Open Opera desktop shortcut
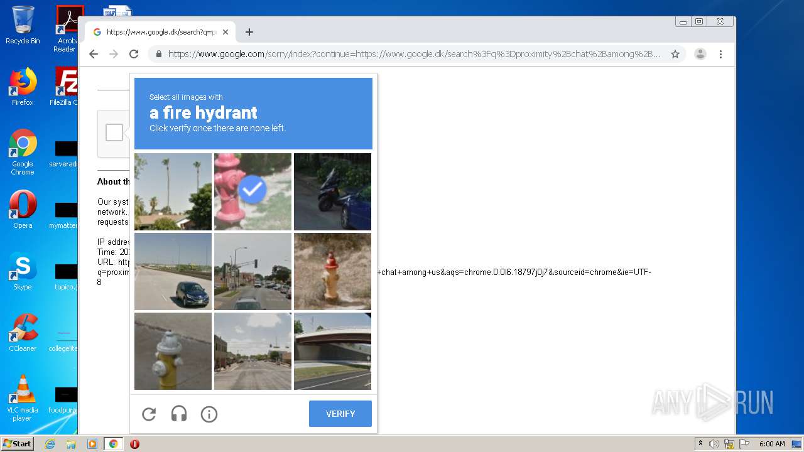 (23, 209)
